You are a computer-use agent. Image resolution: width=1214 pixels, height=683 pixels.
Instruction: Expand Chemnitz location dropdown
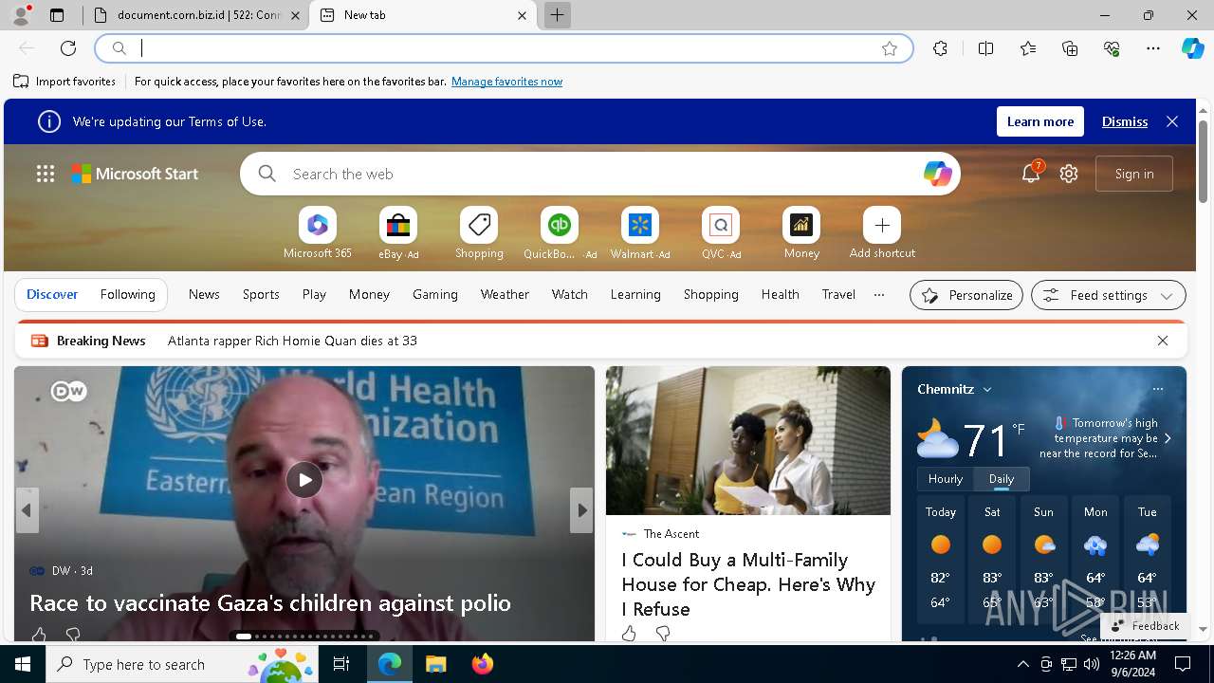tap(987, 389)
